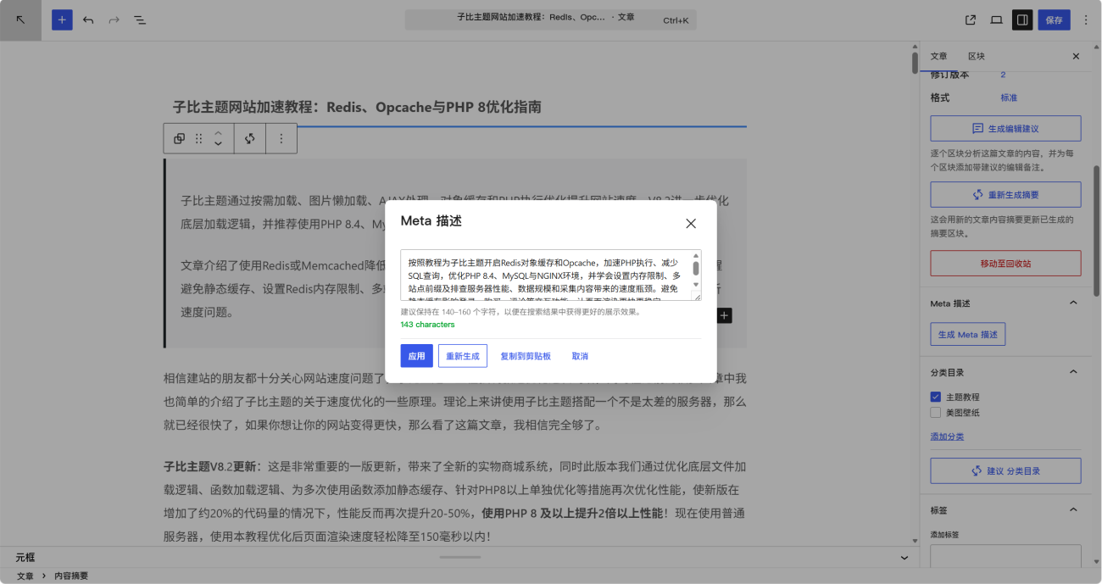Toggle the settings sidebar panel
Image resolution: width=1102 pixels, height=584 pixels.
(1022, 20)
